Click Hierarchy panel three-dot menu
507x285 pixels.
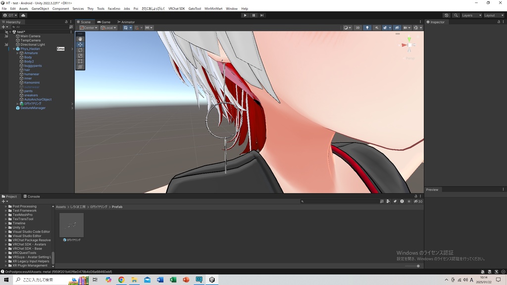(71, 22)
